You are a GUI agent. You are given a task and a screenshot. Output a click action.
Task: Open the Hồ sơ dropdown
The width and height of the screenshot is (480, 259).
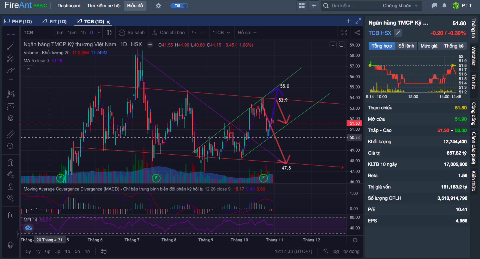click(x=247, y=33)
